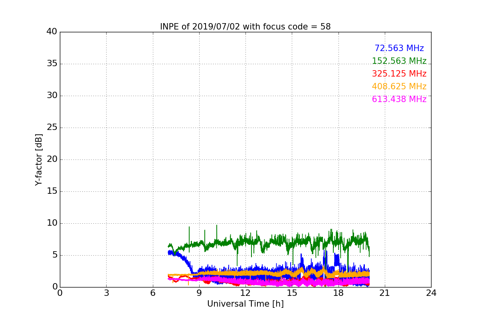Click the plot title 'INPE of 2019/07/02 with focus code = 58'
The image size is (479, 319).
[x=245, y=27]
